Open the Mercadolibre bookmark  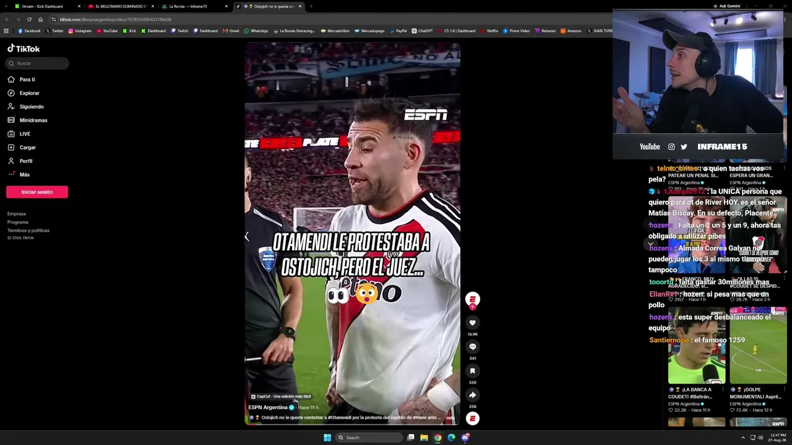(335, 31)
